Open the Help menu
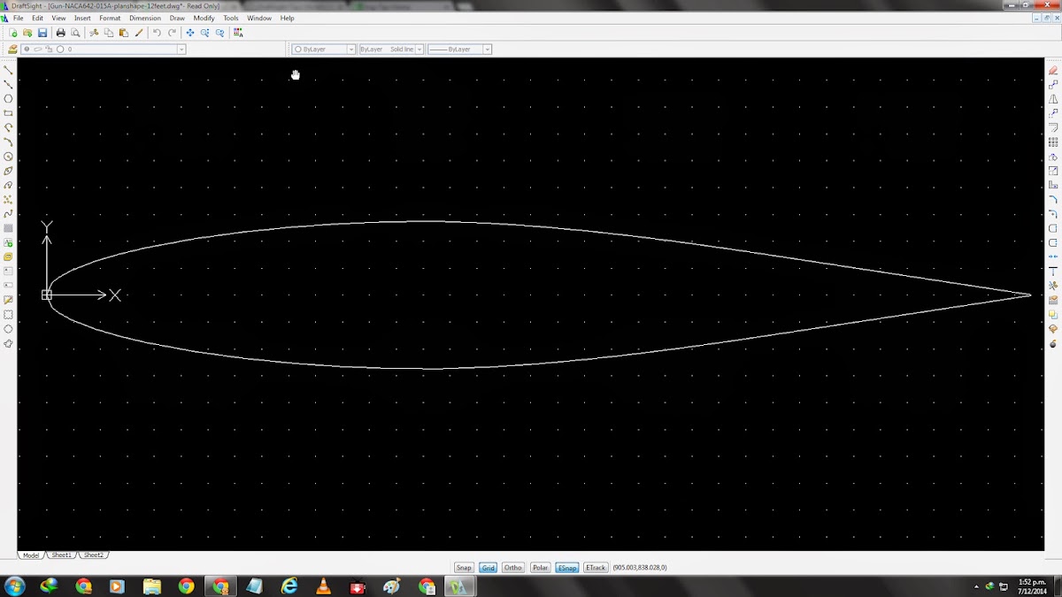 pos(287,18)
